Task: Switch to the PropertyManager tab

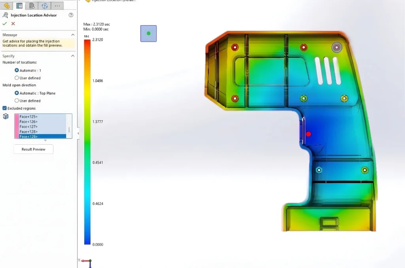Action: [19, 6]
